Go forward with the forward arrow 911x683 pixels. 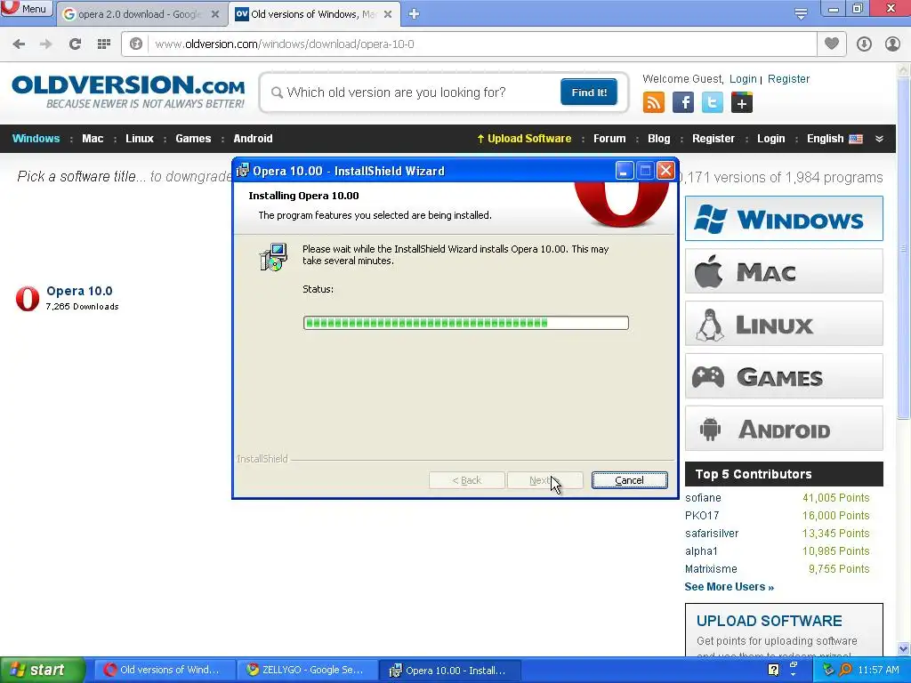point(46,44)
